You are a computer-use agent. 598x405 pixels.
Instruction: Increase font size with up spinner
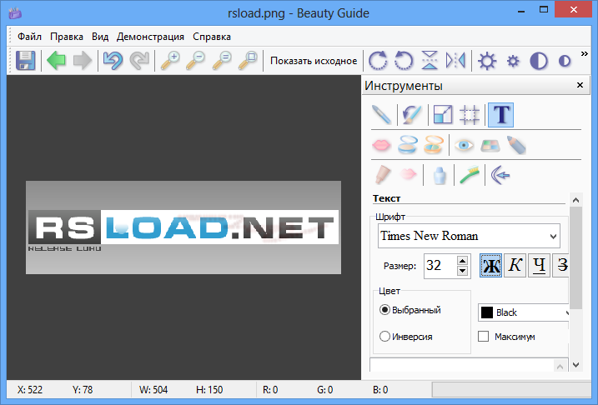click(462, 261)
